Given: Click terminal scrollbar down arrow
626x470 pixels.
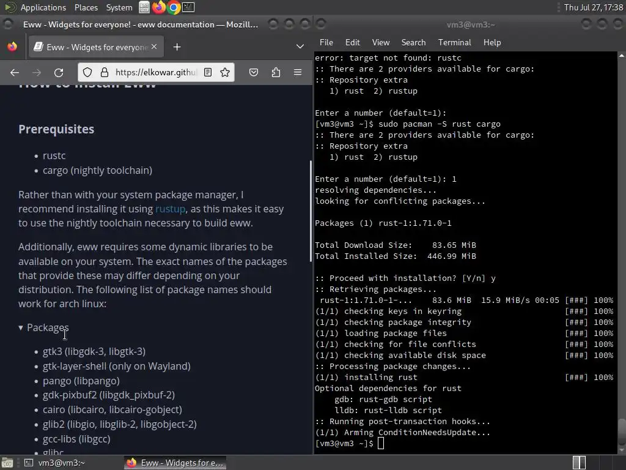Looking at the screenshot, I should coord(622,450).
